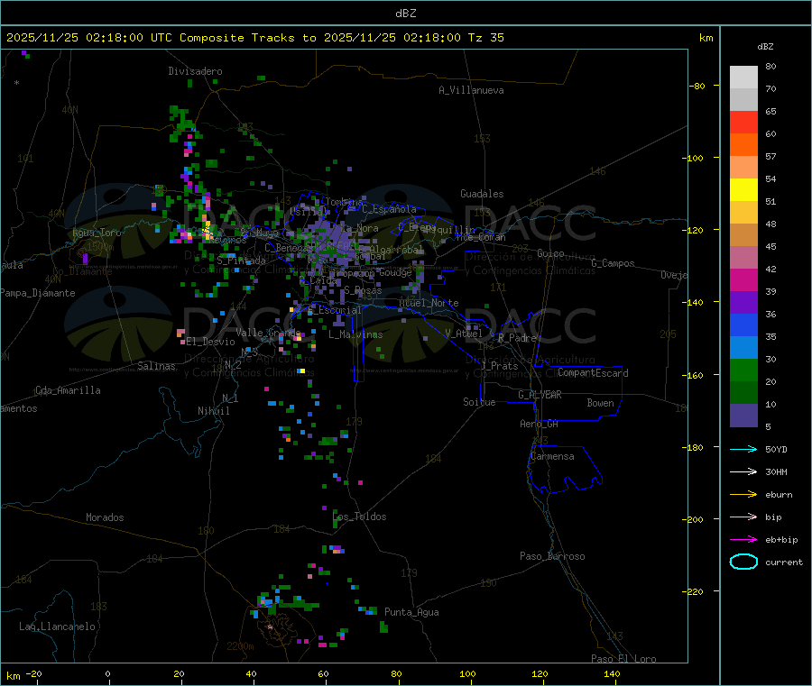
Task: Click the Morados map label
Action: (106, 517)
